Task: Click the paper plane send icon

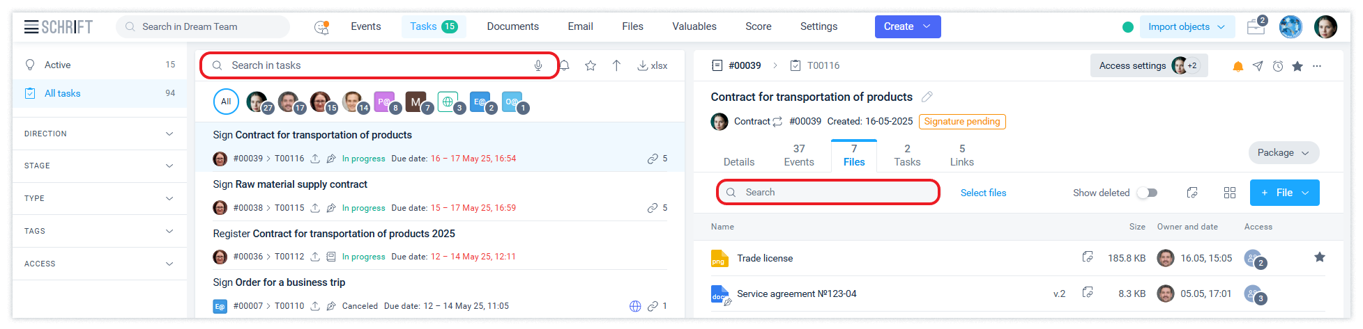Action: tap(1258, 66)
